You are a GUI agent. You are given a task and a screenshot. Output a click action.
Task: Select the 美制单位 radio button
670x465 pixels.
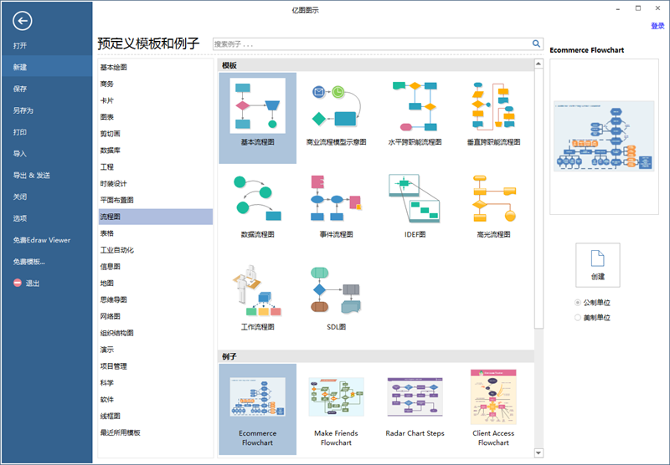578,318
